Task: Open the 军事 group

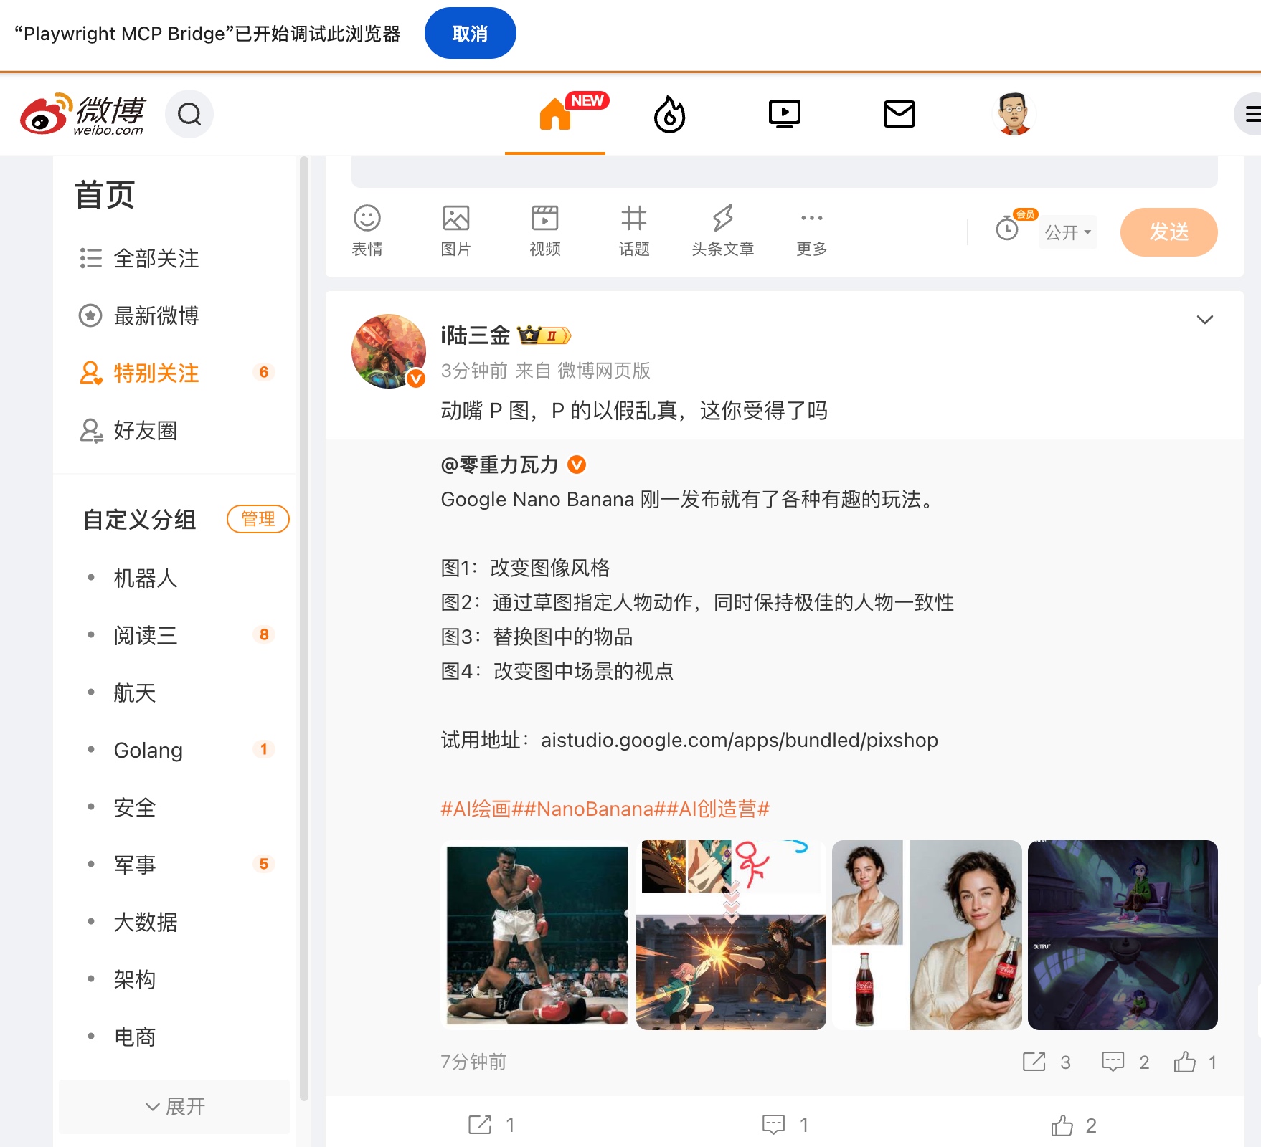Action: (x=175, y=865)
